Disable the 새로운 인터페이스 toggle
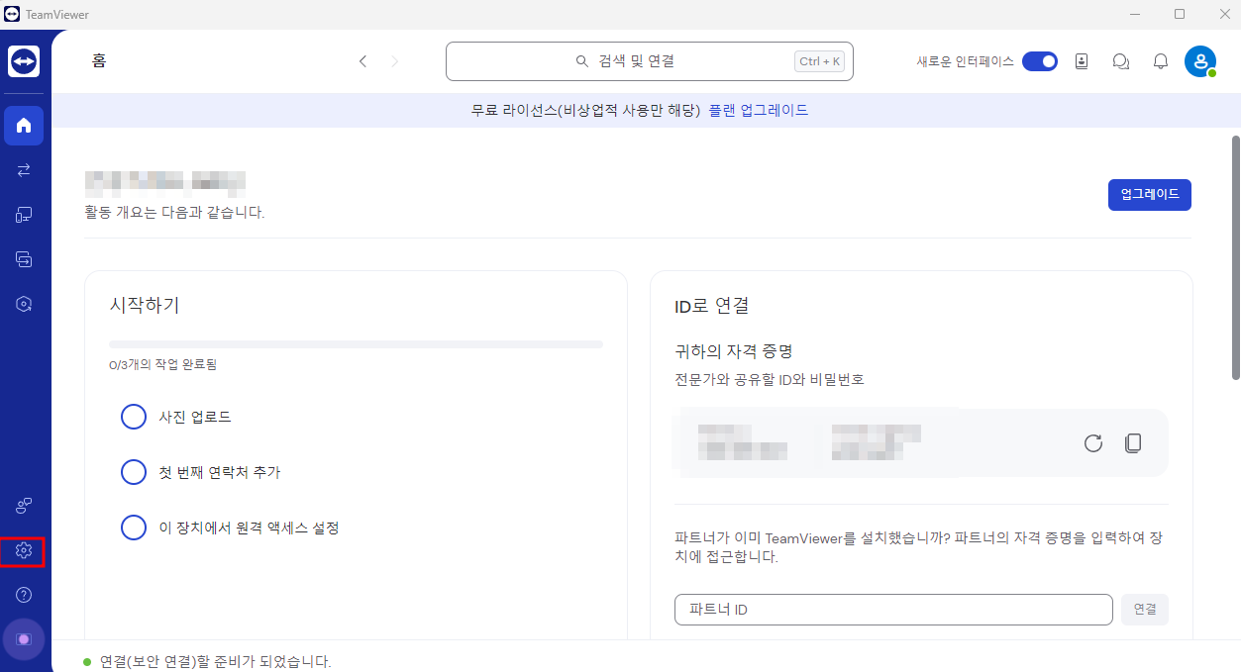This screenshot has width=1241, height=672. point(1039,60)
